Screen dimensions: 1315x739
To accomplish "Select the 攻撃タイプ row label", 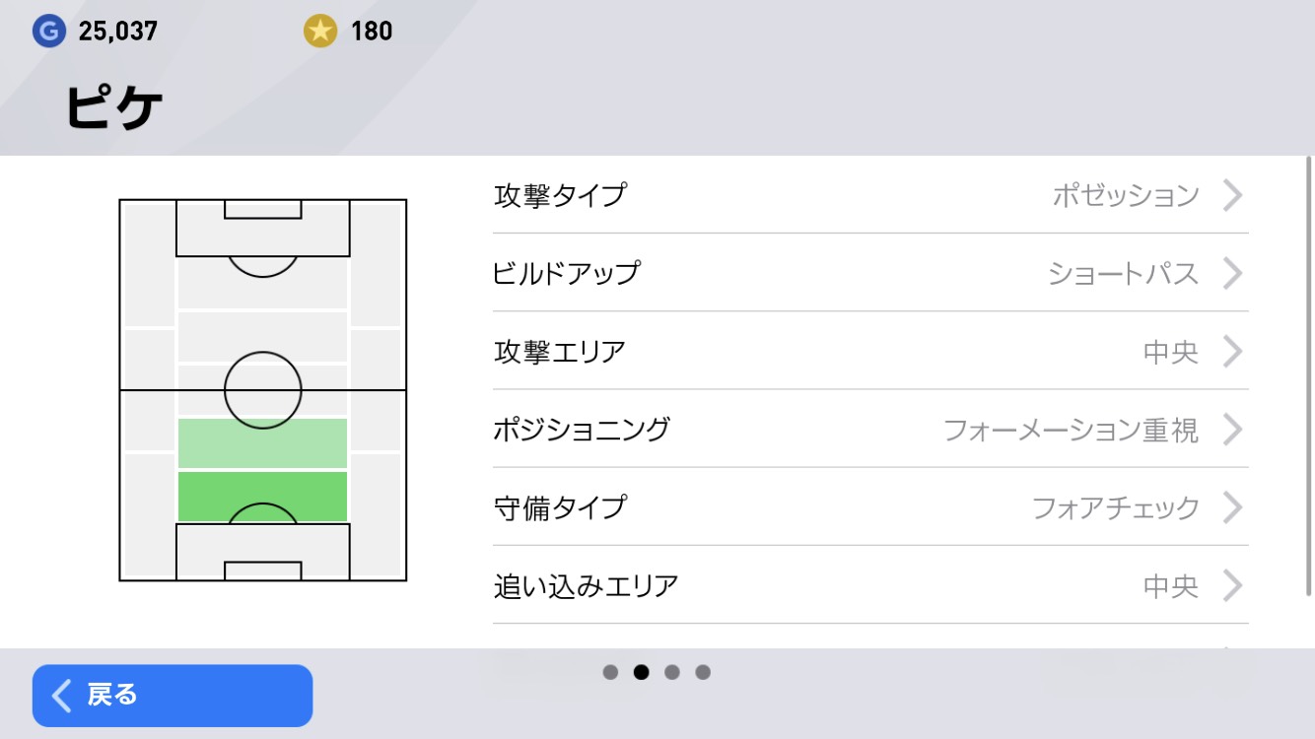I will pos(560,195).
